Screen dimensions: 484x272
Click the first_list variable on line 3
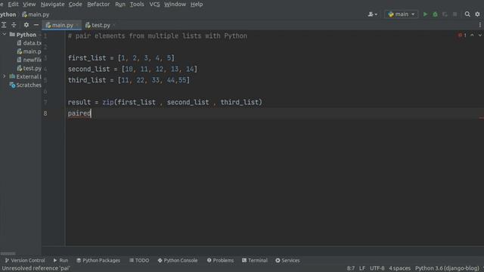(x=87, y=58)
